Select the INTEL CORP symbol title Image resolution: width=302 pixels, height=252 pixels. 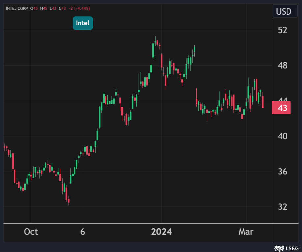point(16,8)
